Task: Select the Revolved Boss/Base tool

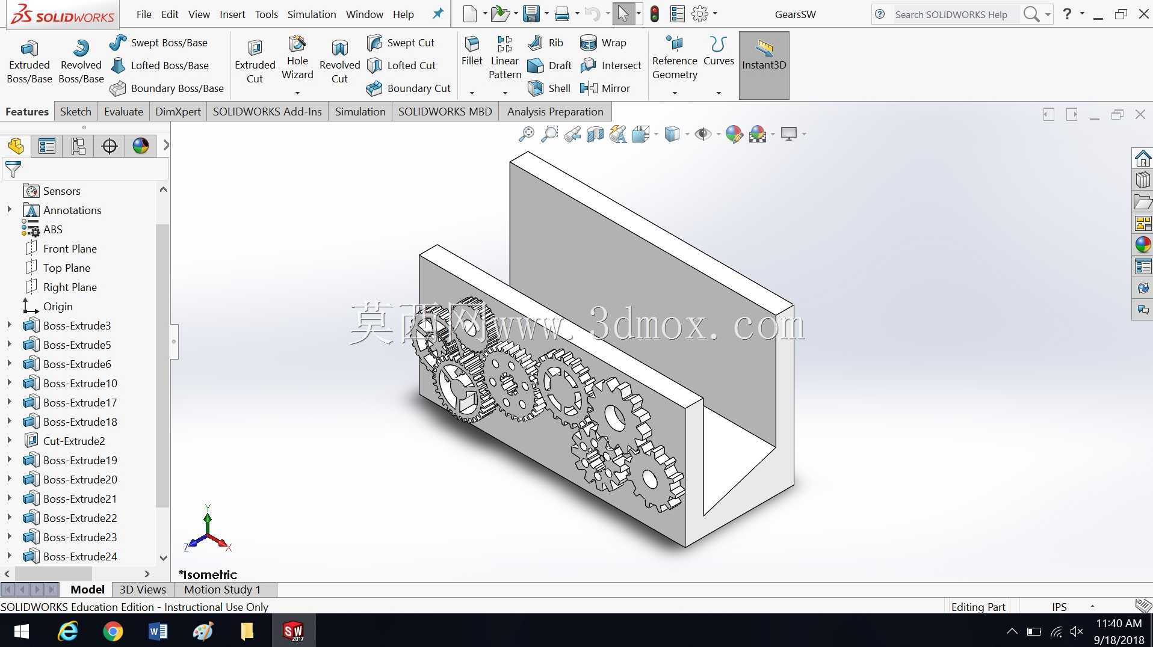Action: point(81,62)
